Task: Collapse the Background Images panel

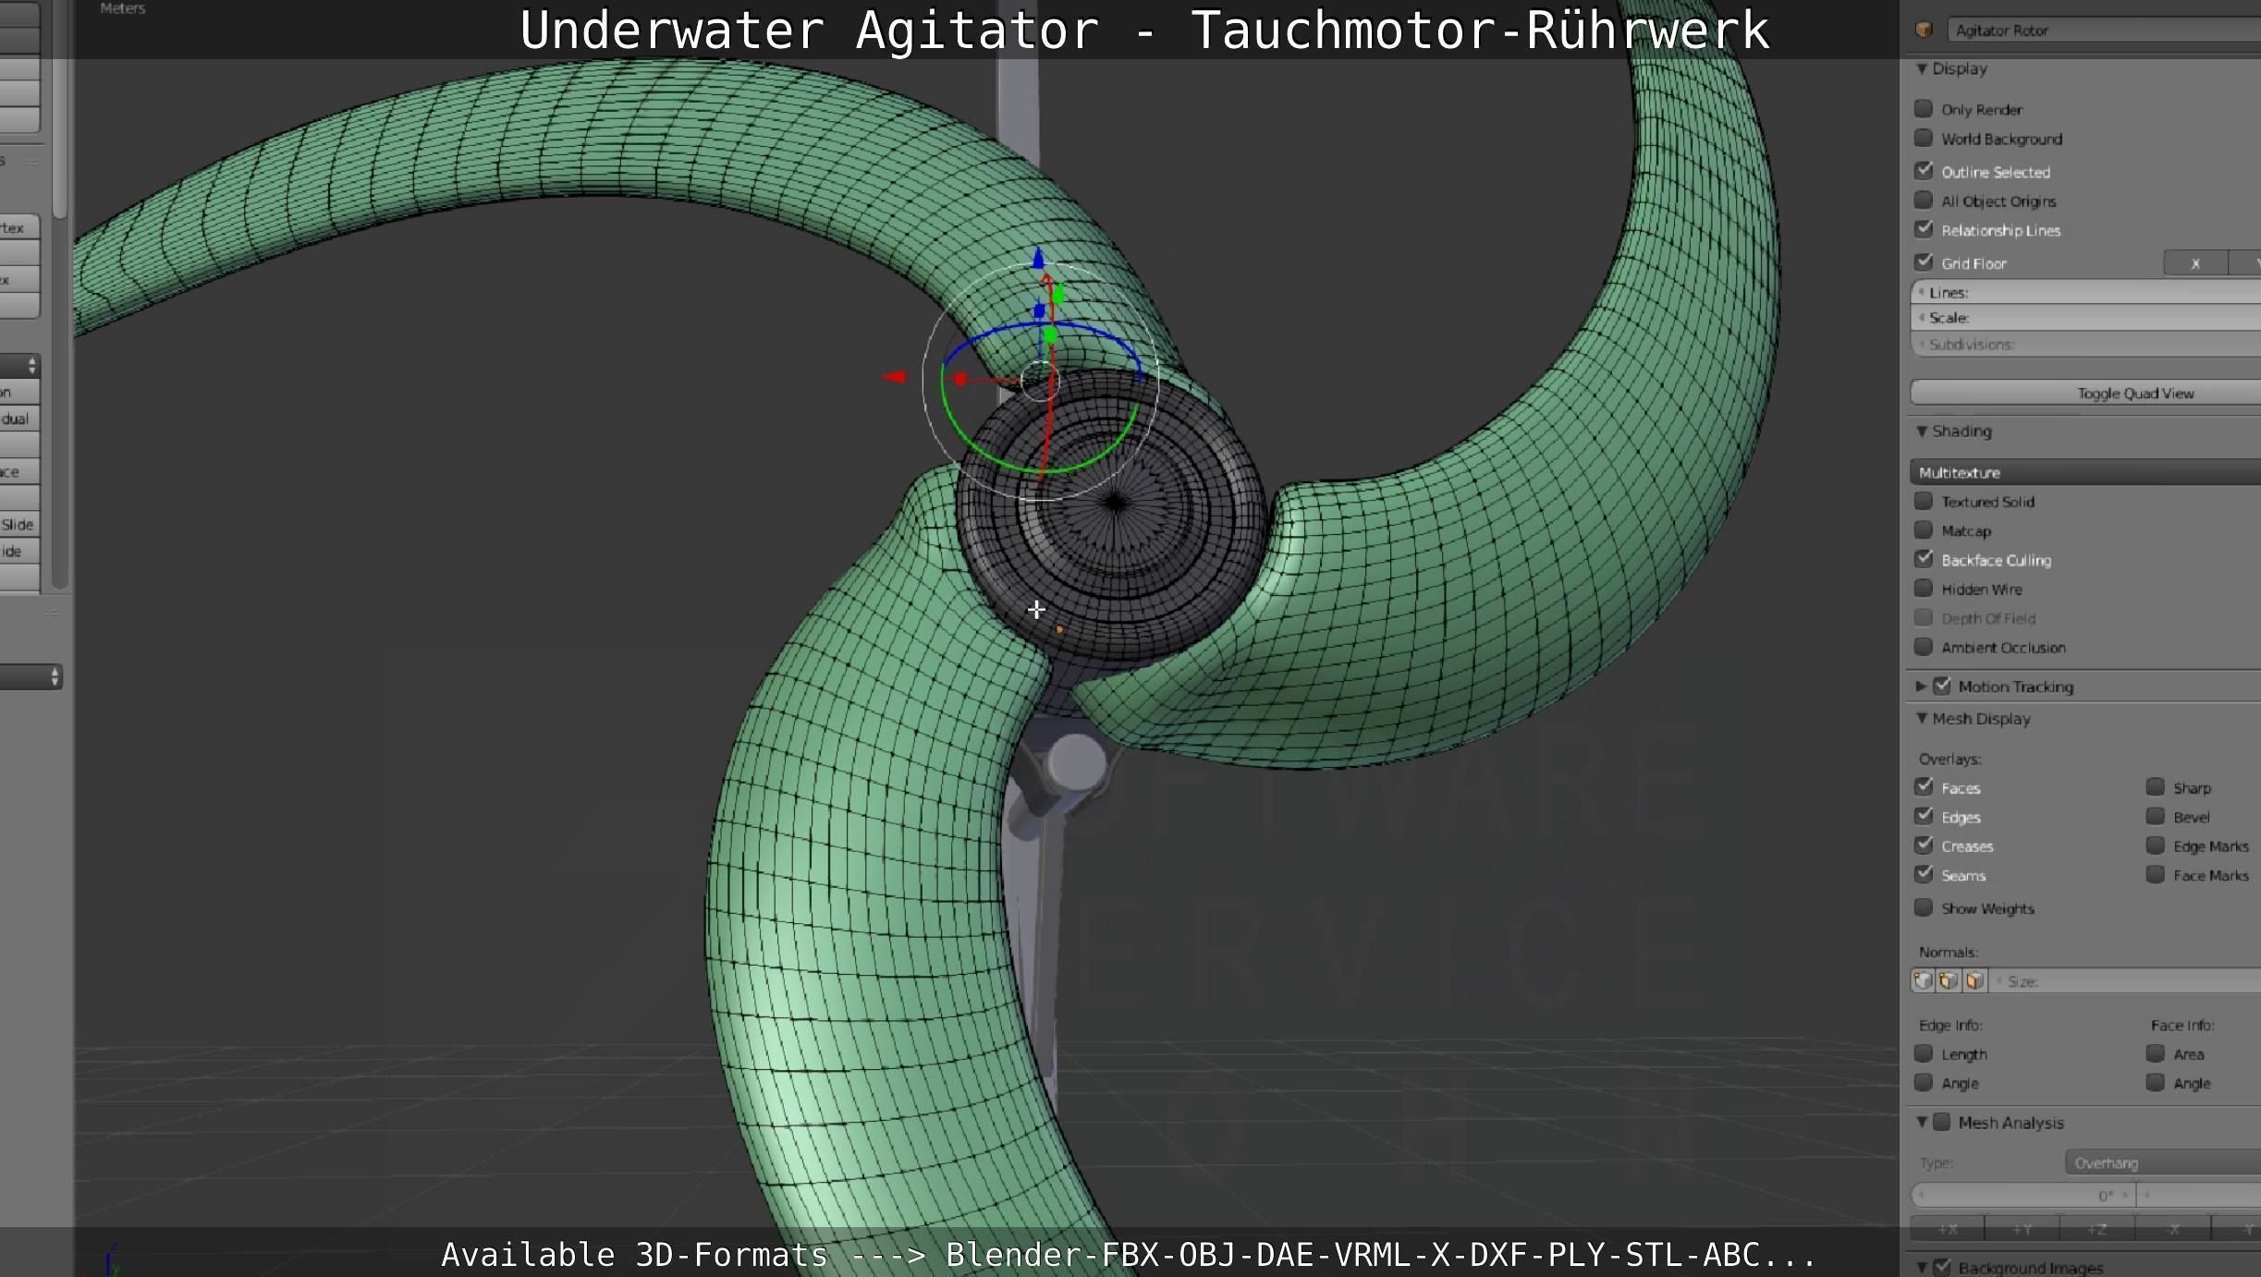Action: [1922, 1267]
